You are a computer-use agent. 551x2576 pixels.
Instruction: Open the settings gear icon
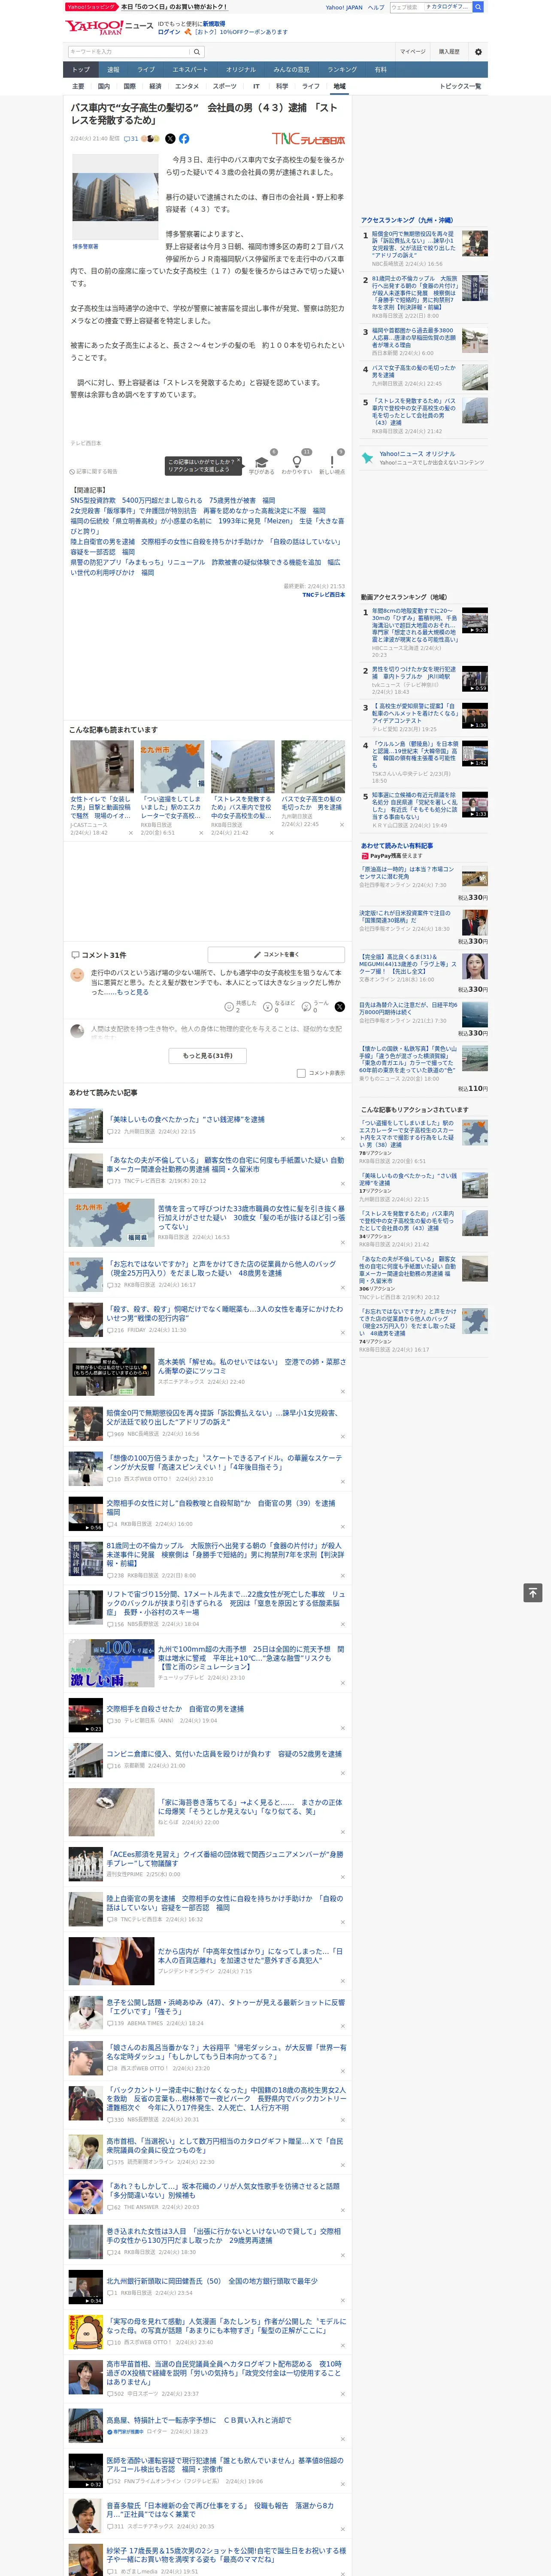(x=478, y=52)
